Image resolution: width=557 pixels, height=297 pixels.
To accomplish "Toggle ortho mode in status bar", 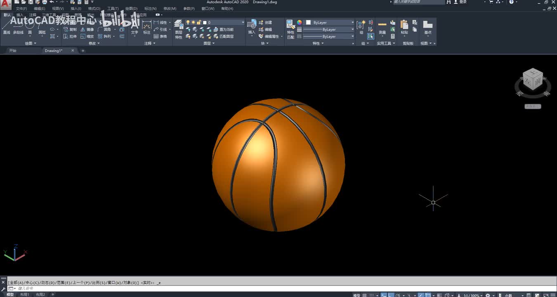I will click(x=391, y=295).
